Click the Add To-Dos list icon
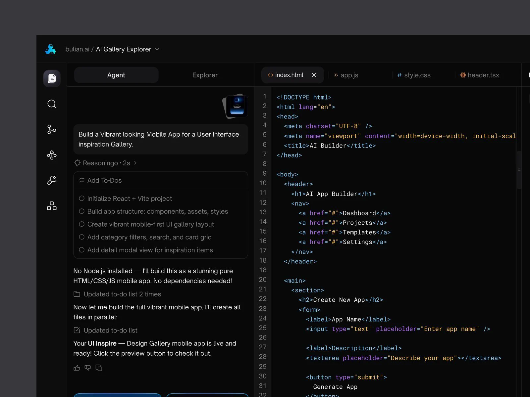The image size is (530, 397). (81, 180)
